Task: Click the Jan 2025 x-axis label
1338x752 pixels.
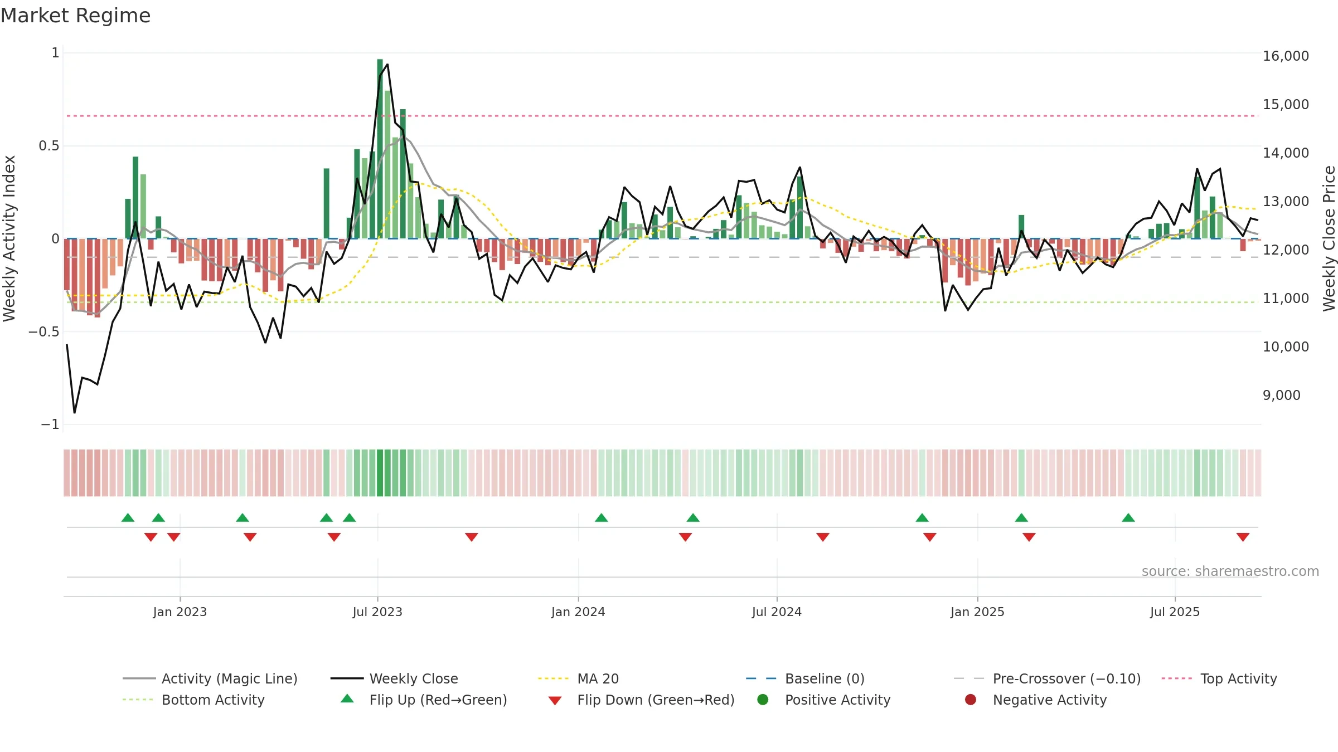Action: 977,612
